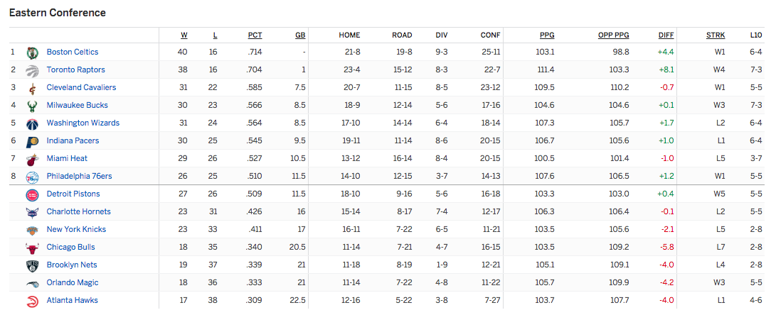Click the Indiana Pacers logo icon
Image resolution: width=776 pixels, height=315 pixels.
(x=32, y=141)
